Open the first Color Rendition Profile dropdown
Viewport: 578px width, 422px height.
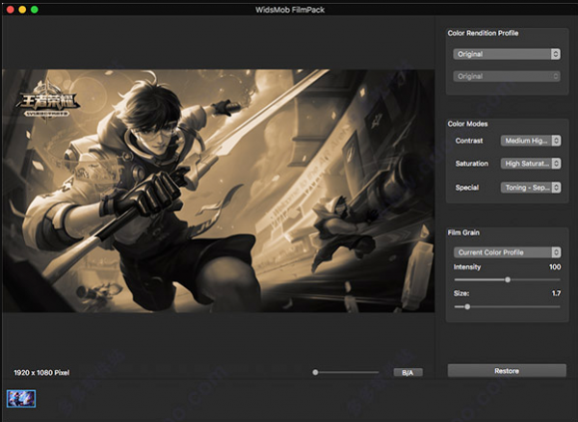click(x=506, y=55)
